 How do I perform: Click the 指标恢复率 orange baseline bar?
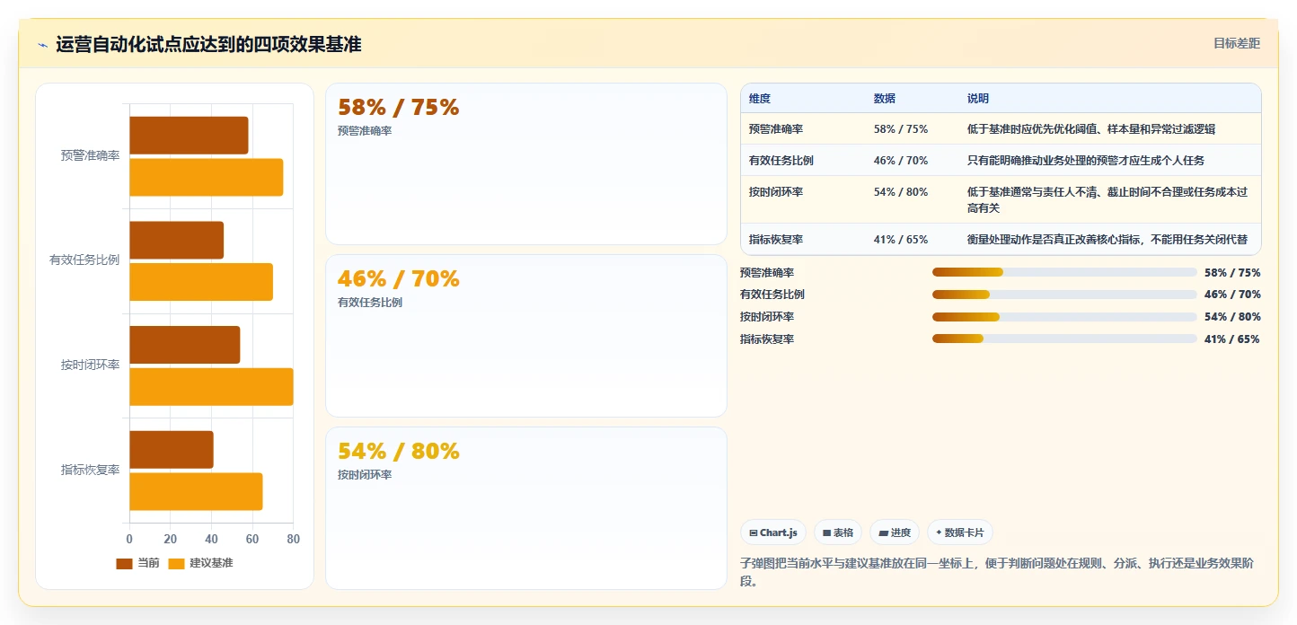[x=196, y=491]
